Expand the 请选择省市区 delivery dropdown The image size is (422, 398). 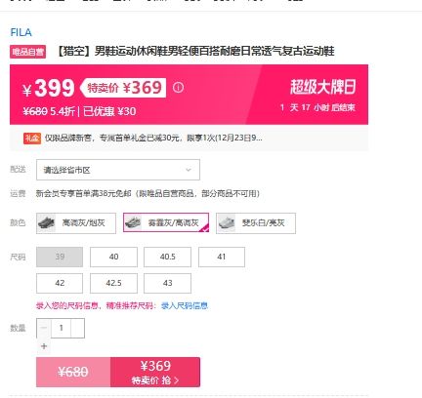pyautogui.click(x=118, y=170)
